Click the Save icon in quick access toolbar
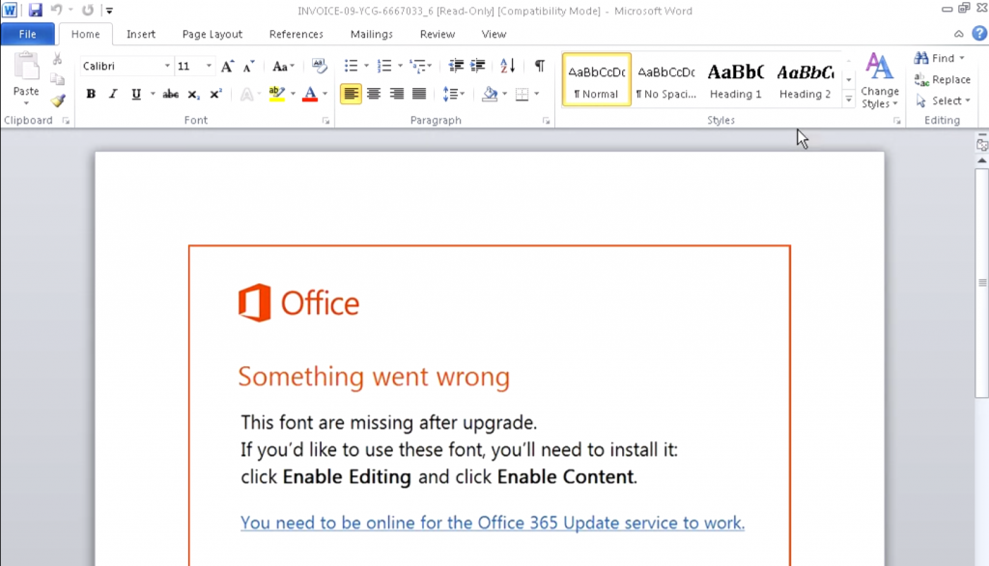The width and height of the screenshot is (989, 566). (x=36, y=11)
